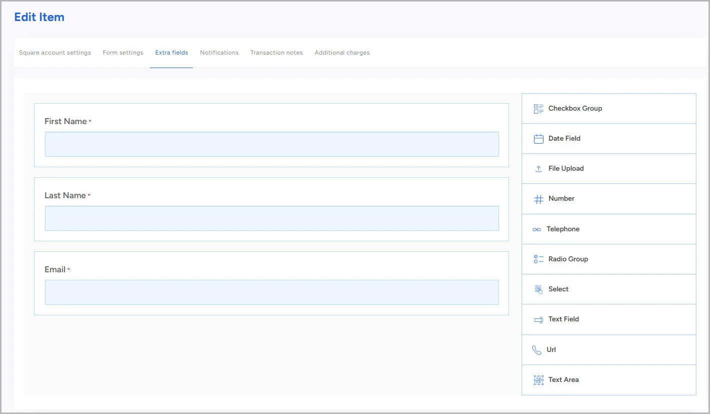
Task: Click the Last Name label
Action: 65,195
